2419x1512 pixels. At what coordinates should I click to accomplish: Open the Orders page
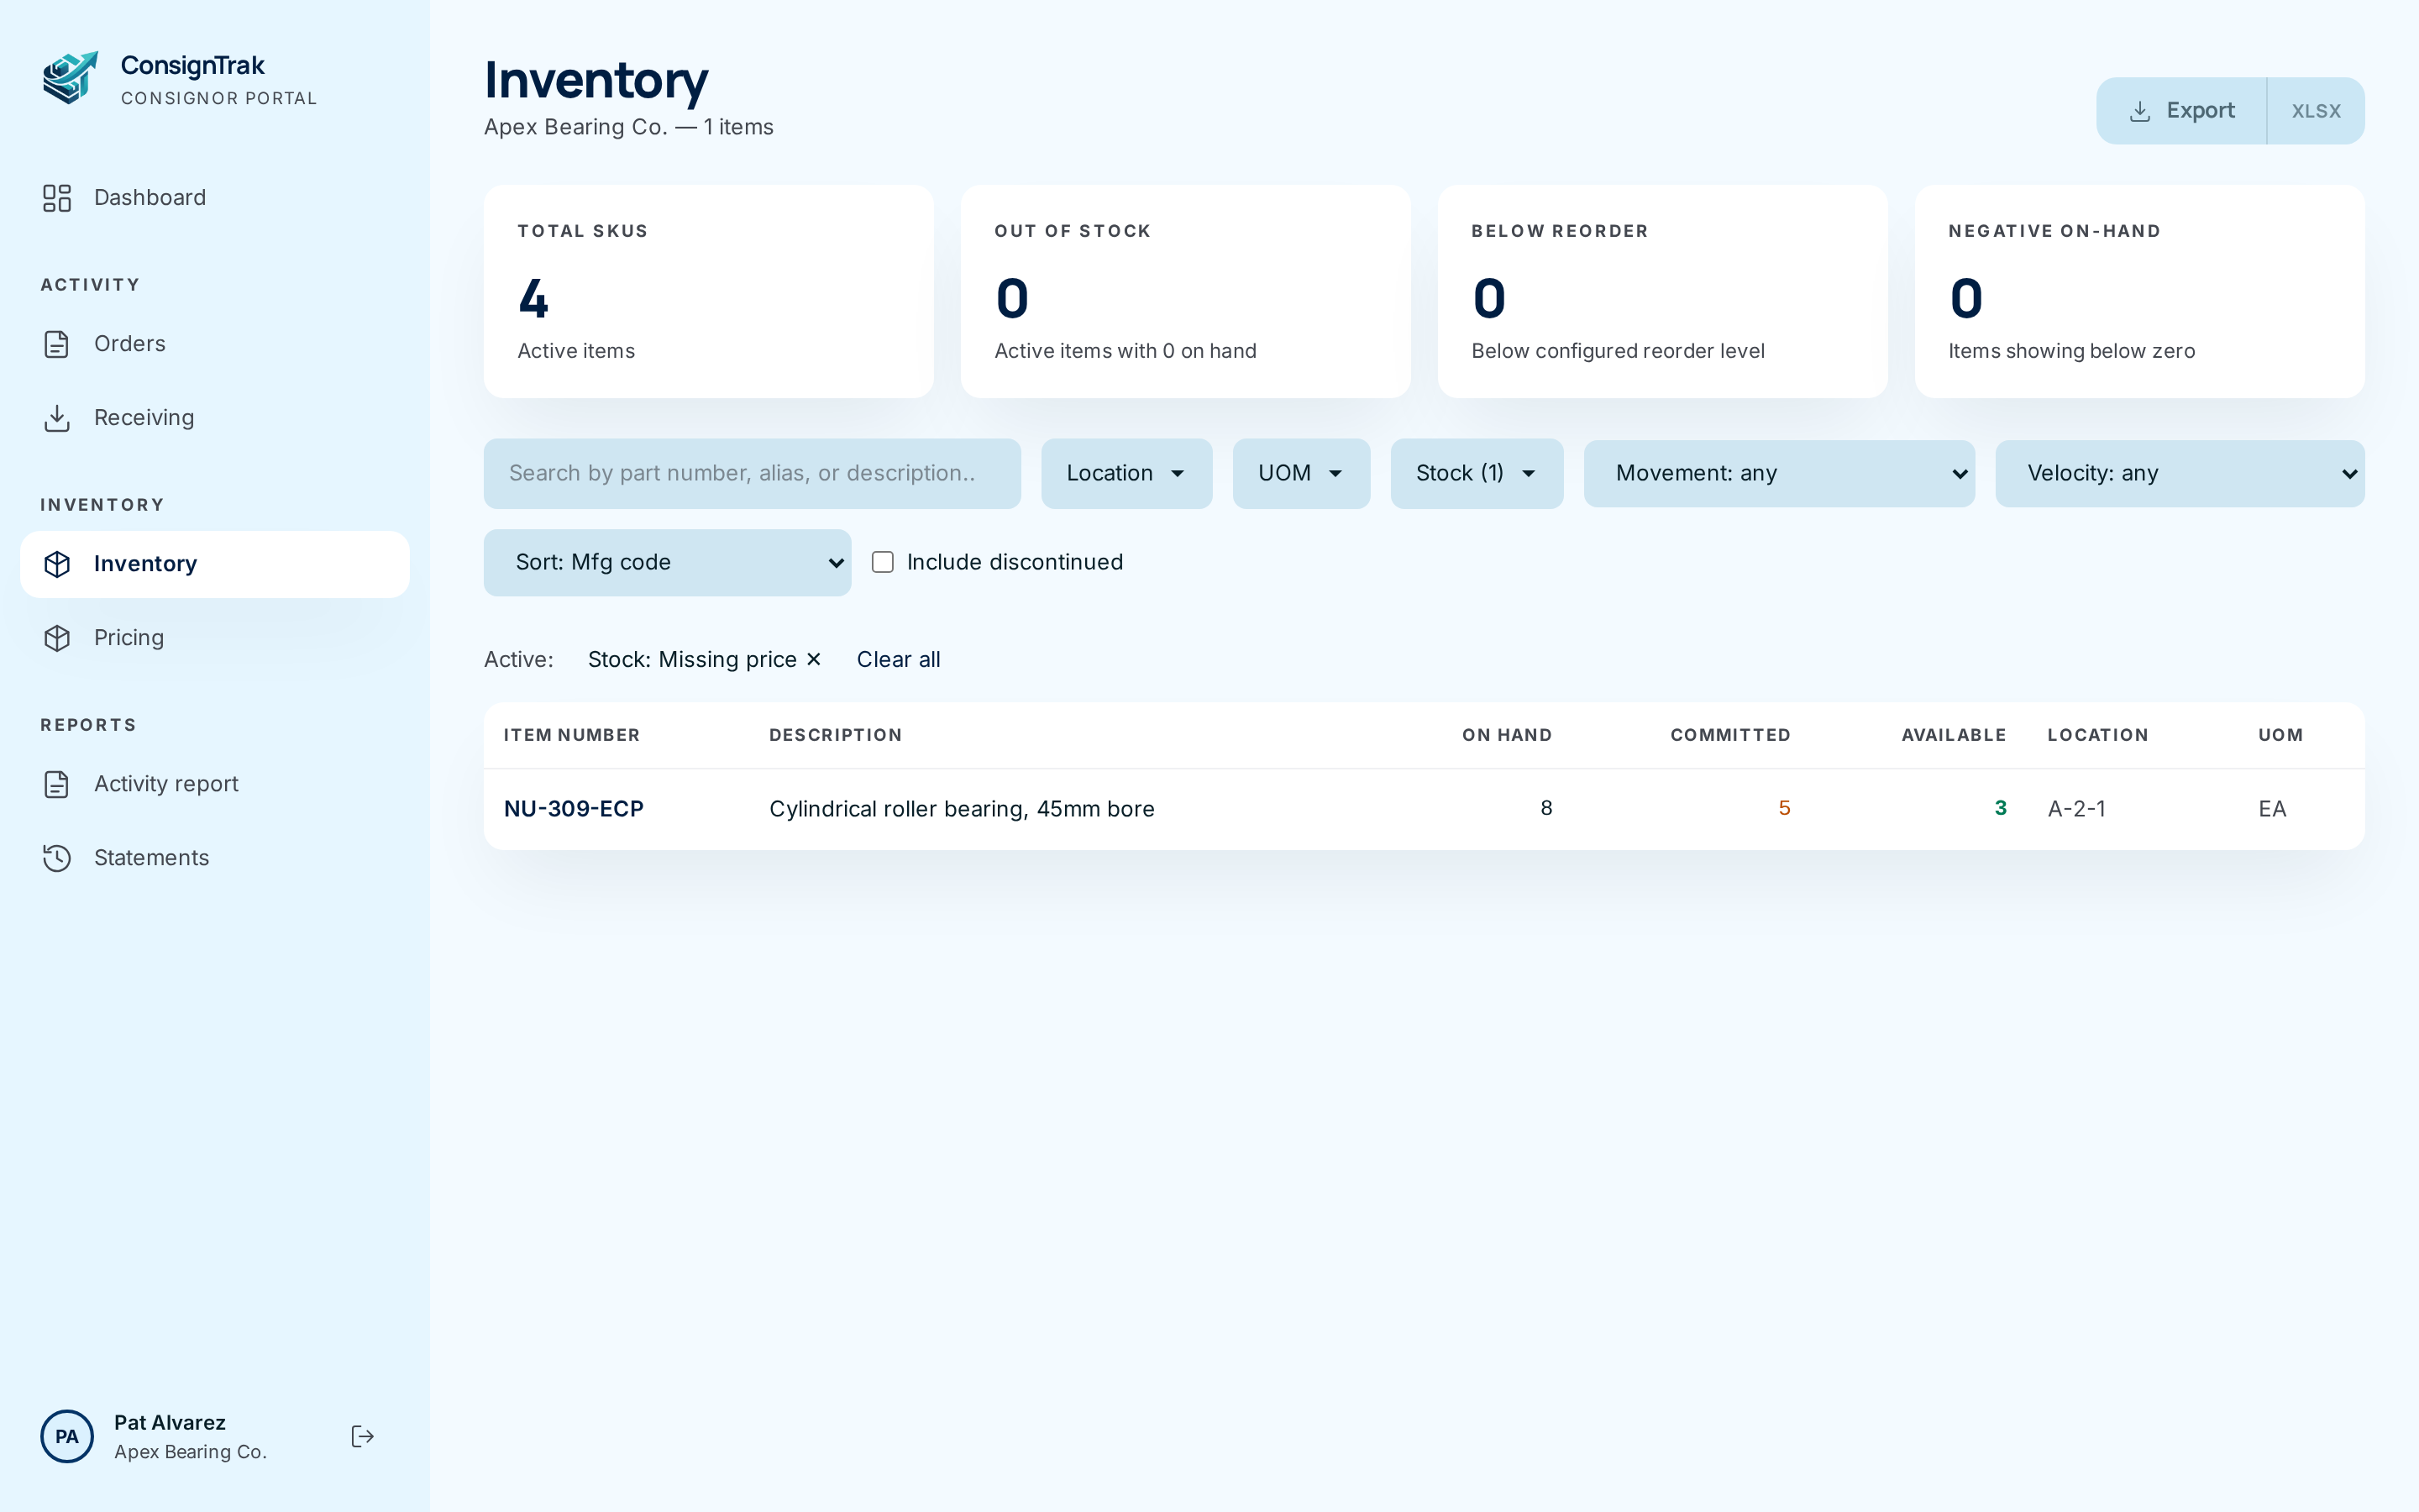pos(215,344)
